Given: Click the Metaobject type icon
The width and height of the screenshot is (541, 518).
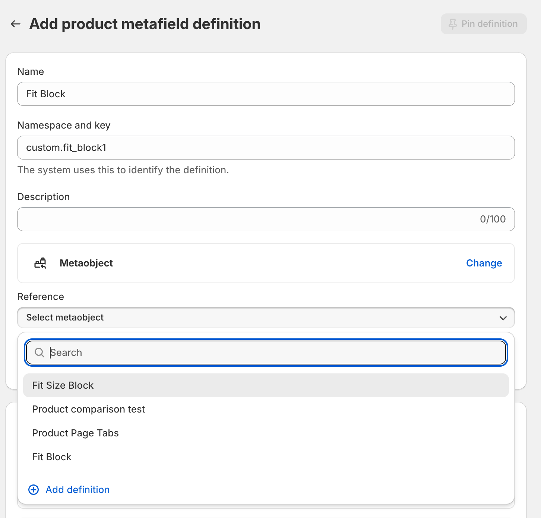Looking at the screenshot, I should [40, 263].
